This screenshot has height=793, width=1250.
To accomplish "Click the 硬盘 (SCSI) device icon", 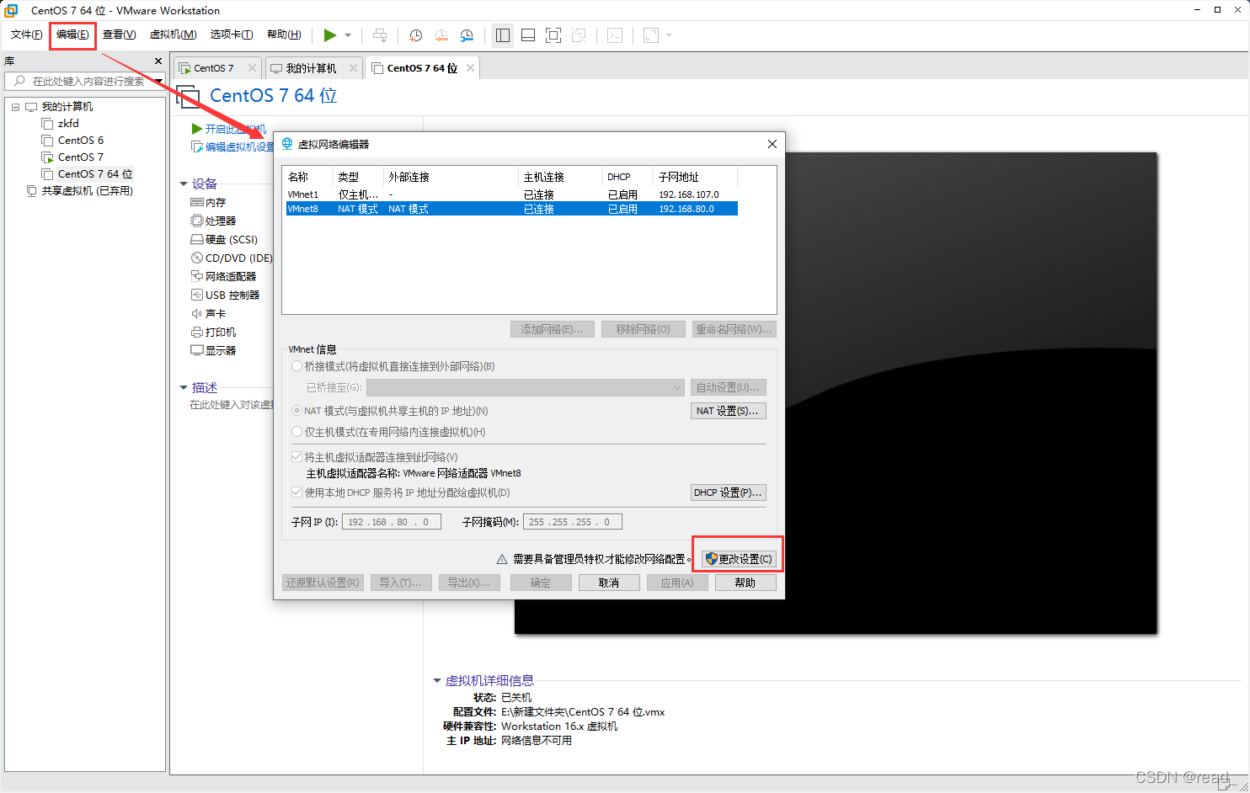I will coord(197,240).
